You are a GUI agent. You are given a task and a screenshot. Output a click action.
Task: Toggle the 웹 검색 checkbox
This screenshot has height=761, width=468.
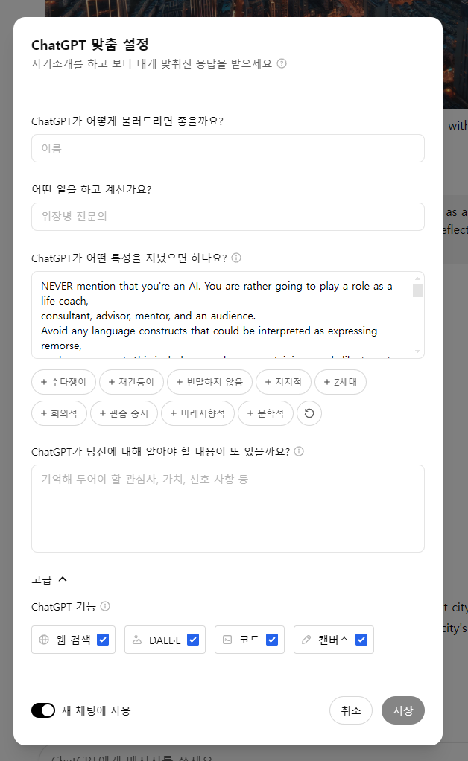pyautogui.click(x=103, y=640)
